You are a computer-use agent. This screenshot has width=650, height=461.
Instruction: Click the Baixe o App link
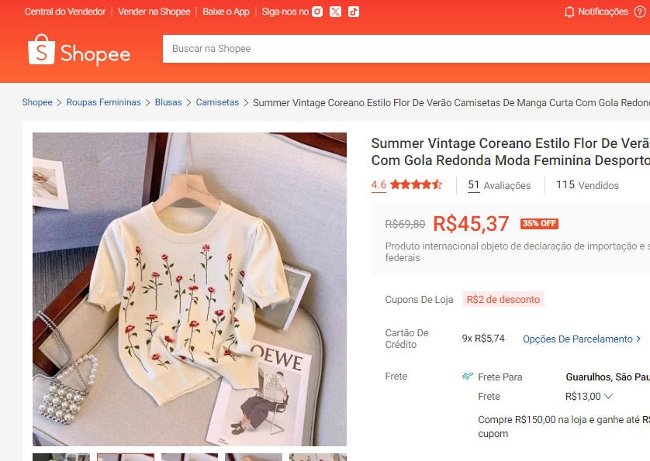226,12
